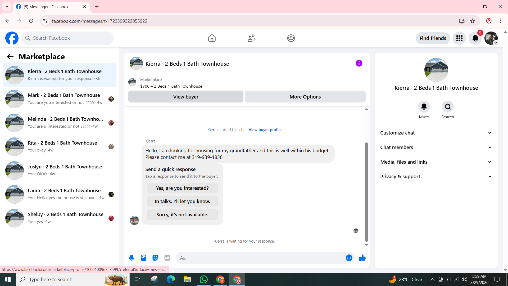Click Kierra's avatar beside quick responses
Screen dimensions: 508x286
[134, 220]
